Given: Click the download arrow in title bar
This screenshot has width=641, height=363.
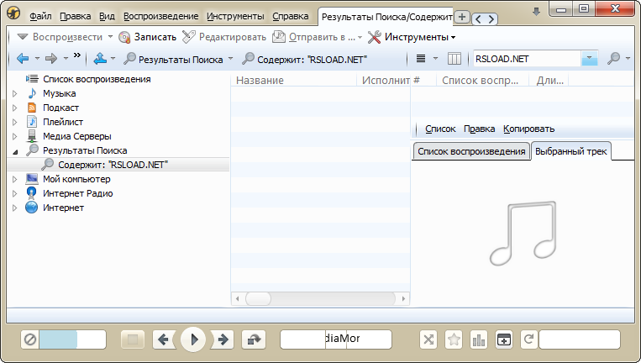Looking at the screenshot, I should click(x=536, y=12).
